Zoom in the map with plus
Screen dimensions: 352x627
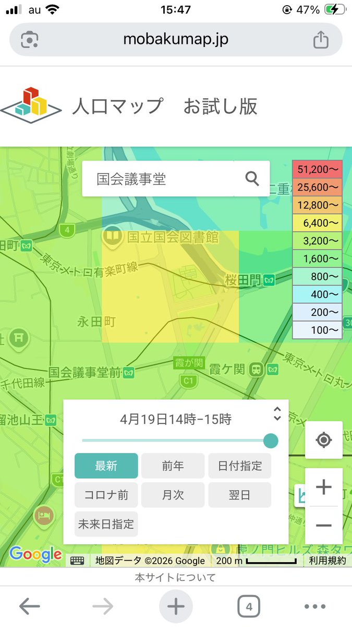tap(324, 487)
